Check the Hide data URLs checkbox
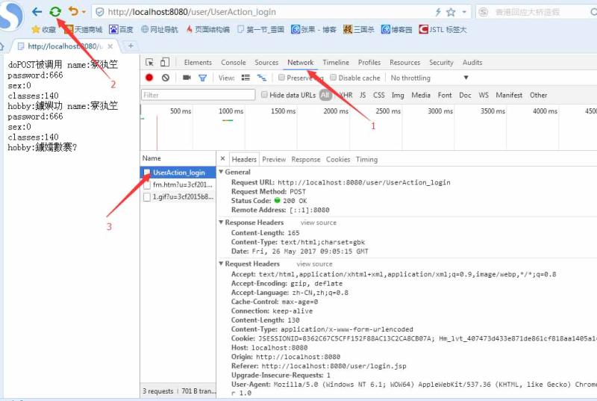The width and height of the screenshot is (597, 401). coord(264,95)
